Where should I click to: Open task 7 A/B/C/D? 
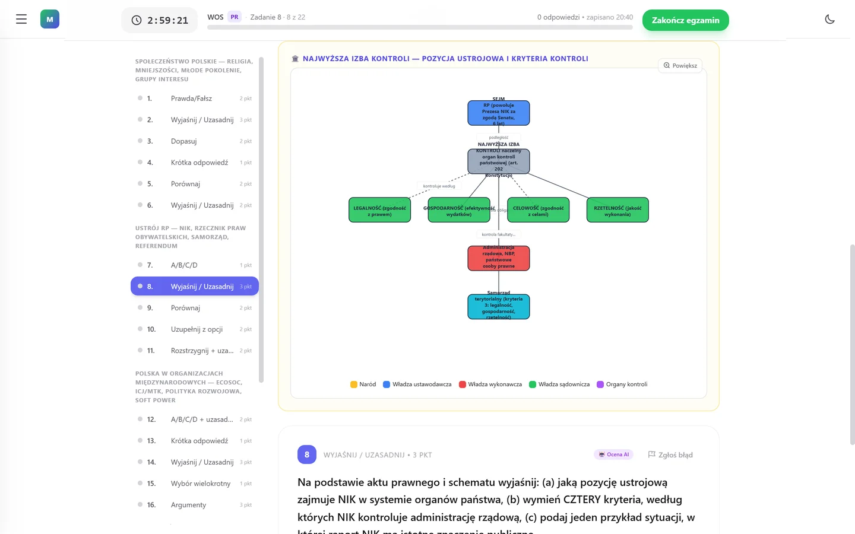(x=195, y=265)
